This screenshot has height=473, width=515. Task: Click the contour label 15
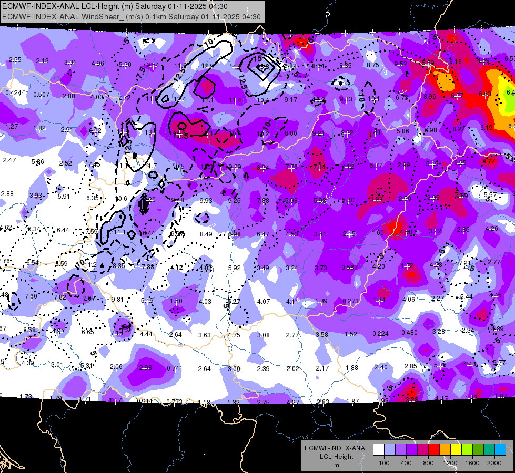257,58
